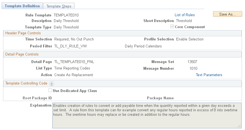245x130 pixels.
Task: Click inside the Explanation text area
Action: pos(147,115)
